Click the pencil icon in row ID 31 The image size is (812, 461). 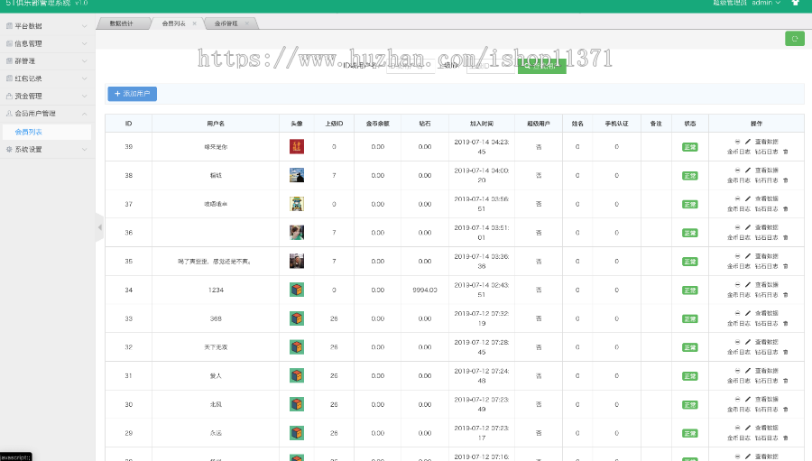coord(748,371)
